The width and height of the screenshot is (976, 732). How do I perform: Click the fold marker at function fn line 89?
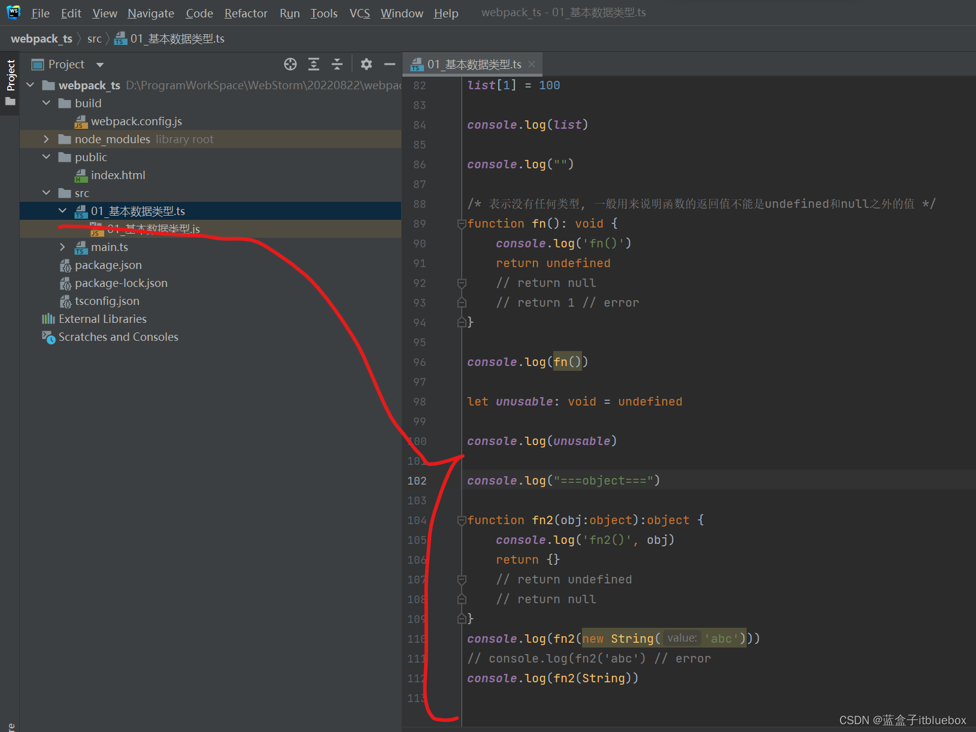pyautogui.click(x=462, y=223)
